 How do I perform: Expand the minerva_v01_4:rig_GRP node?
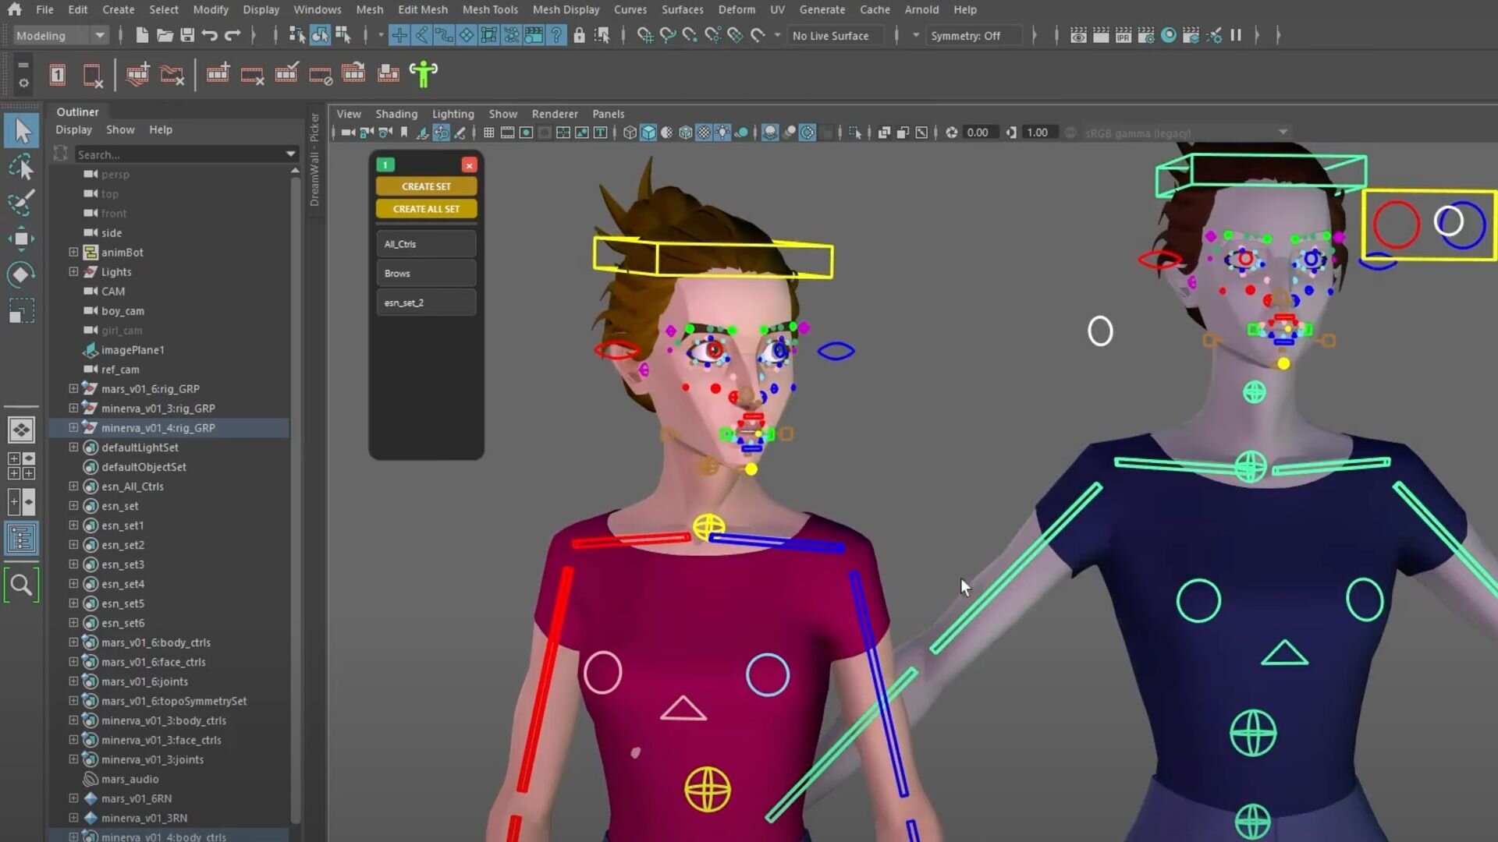73,428
